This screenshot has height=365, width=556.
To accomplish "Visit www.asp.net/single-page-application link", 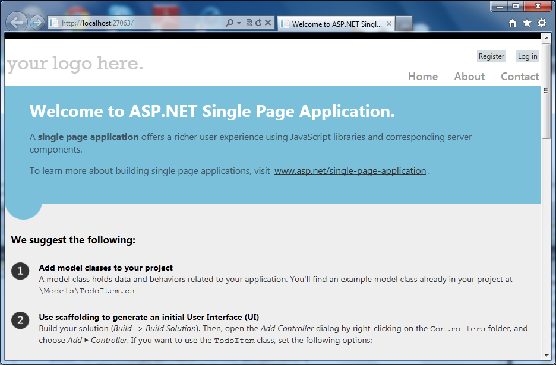I will coord(350,171).
